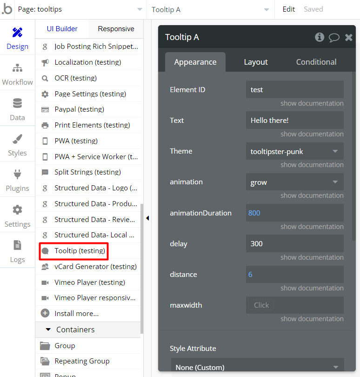Select the Localization megaphone icon
The width and height of the screenshot is (360, 377).
[x=45, y=62]
